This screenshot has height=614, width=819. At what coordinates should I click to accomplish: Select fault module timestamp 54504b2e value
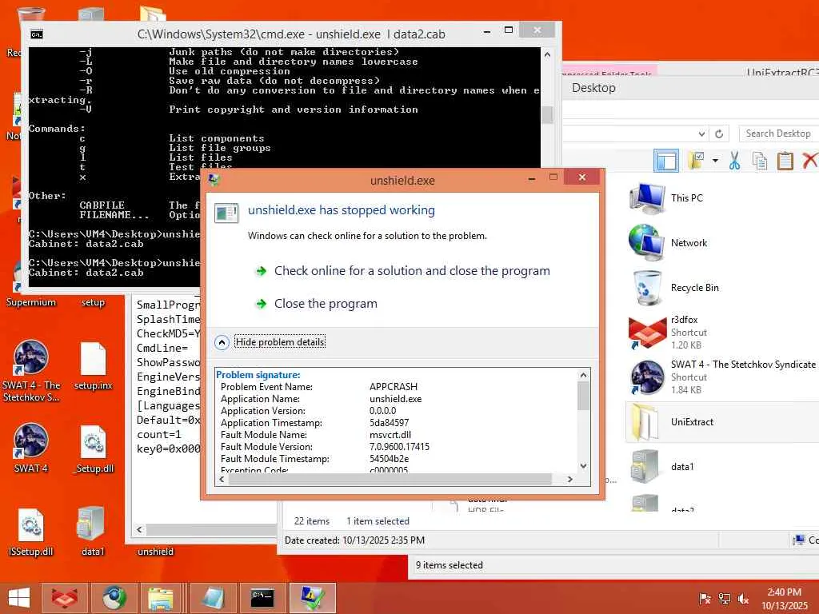coord(390,458)
